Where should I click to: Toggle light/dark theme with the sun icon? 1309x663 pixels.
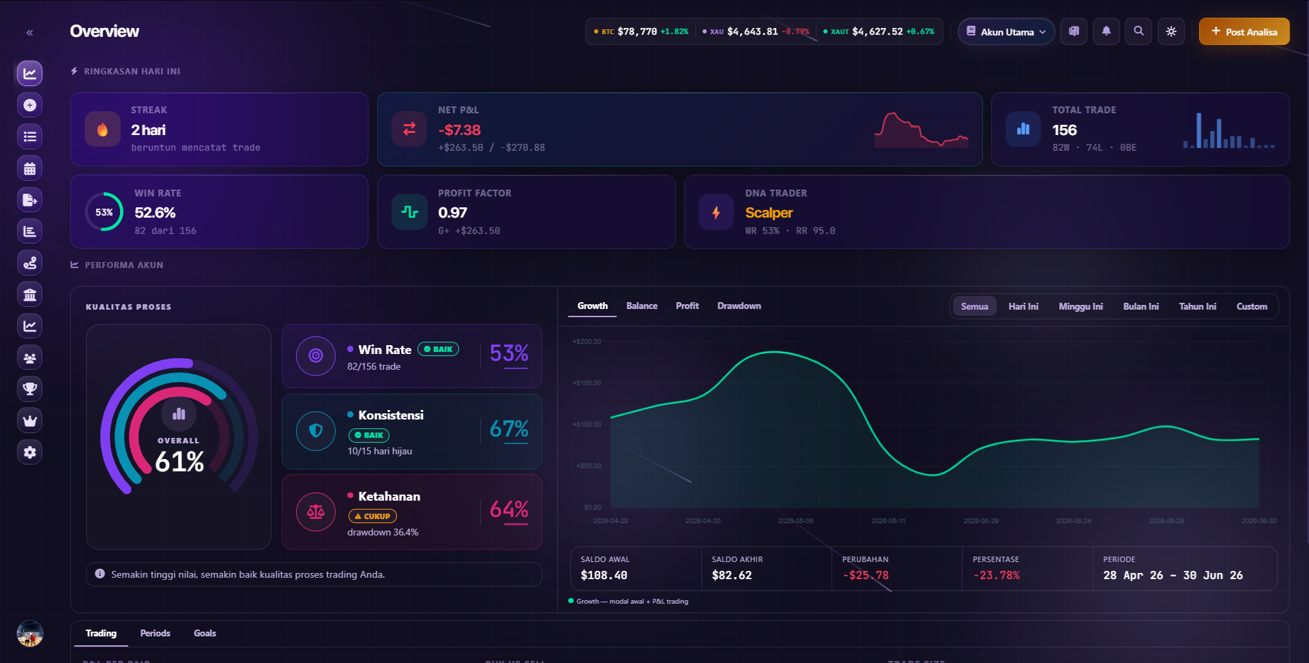click(1171, 31)
